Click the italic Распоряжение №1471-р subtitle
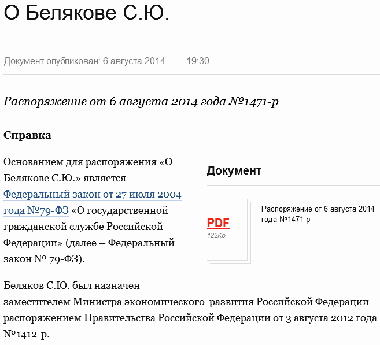This screenshot has width=380, height=345. 141,102
